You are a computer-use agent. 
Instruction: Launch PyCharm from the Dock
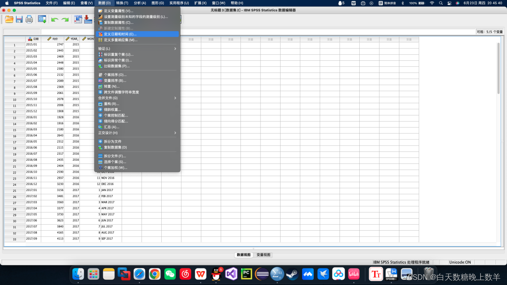[246, 274]
